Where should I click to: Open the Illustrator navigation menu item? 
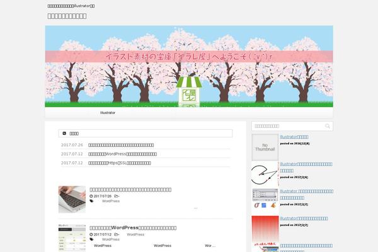point(108,113)
